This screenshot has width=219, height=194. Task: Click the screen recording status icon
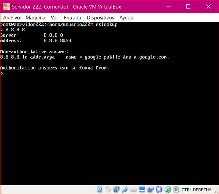(x=150, y=190)
